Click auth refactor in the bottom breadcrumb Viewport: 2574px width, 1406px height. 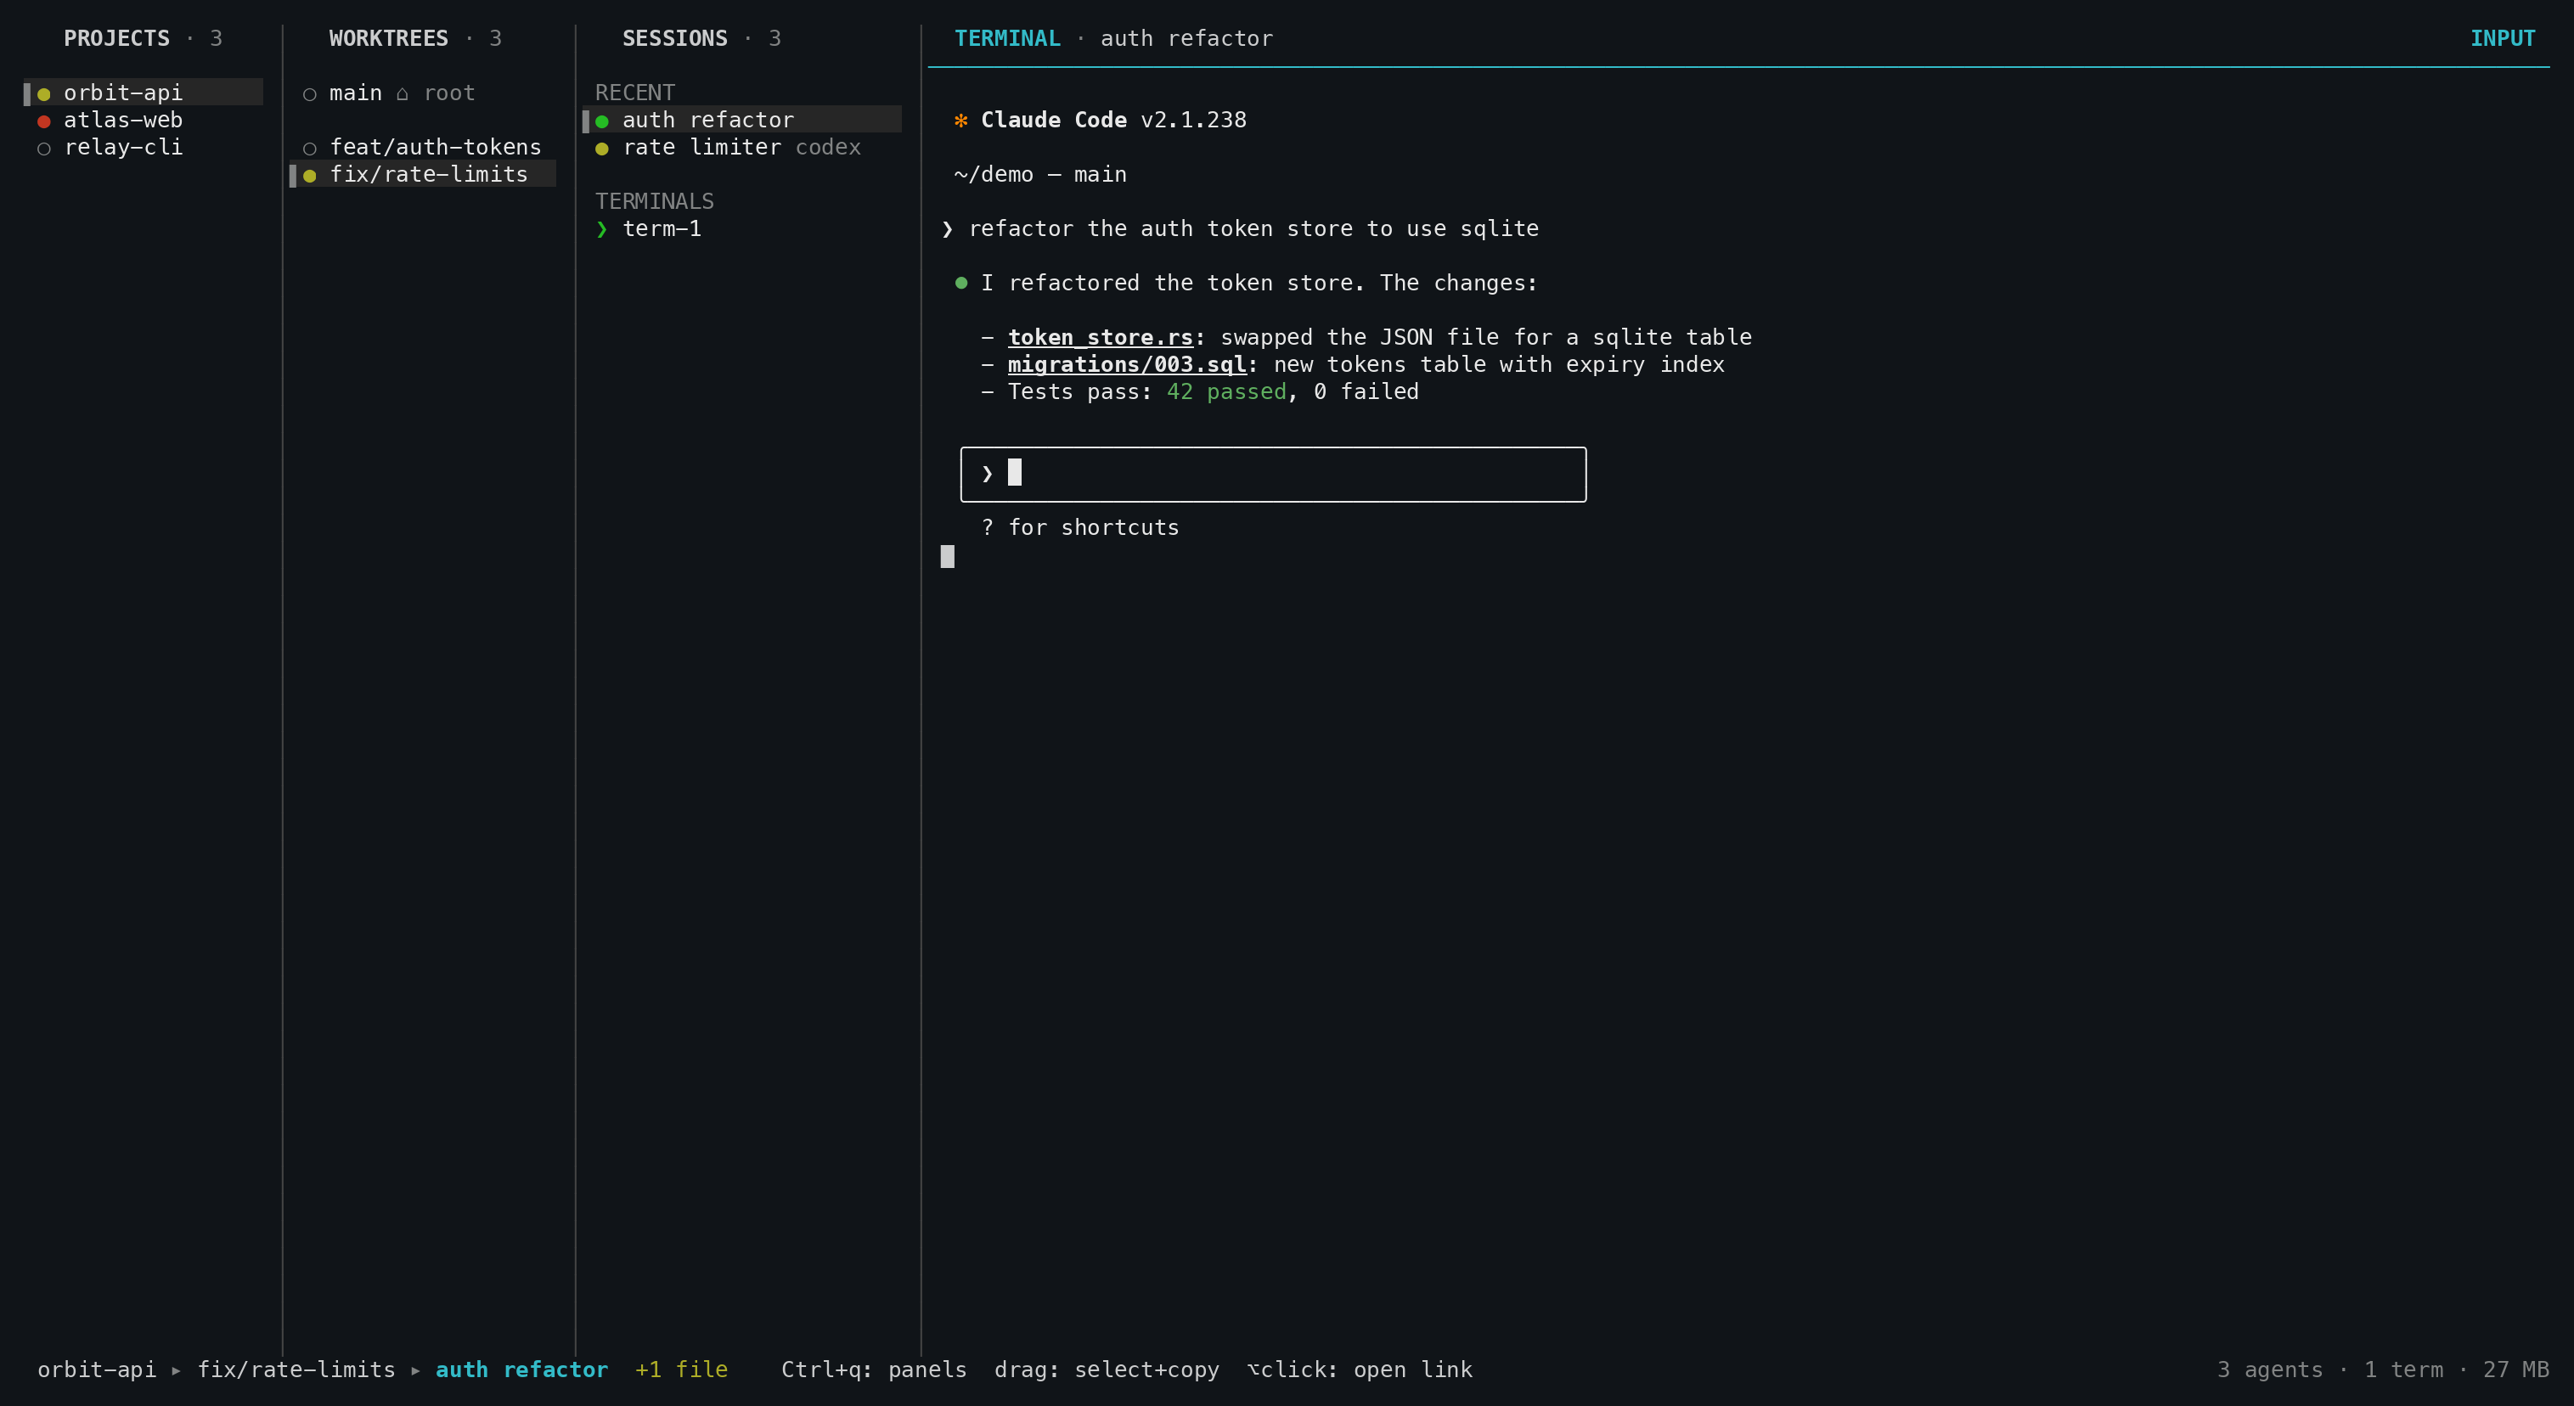pos(521,1369)
